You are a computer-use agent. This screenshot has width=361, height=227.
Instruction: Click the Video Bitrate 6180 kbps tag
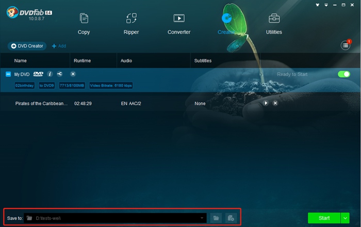coord(111,85)
